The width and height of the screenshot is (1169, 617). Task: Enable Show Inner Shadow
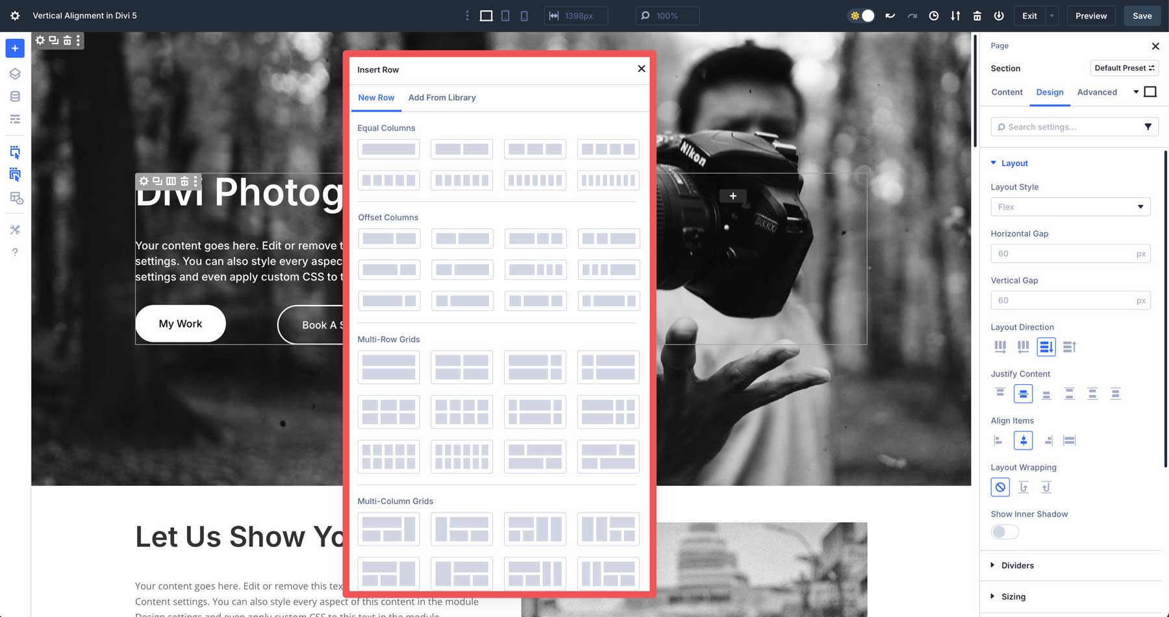[1004, 531]
